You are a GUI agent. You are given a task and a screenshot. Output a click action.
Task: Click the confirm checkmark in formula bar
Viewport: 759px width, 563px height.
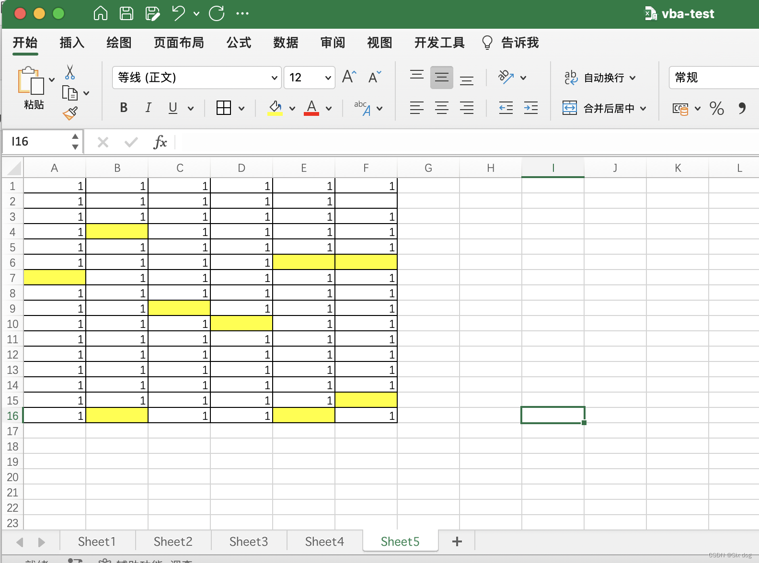point(131,142)
